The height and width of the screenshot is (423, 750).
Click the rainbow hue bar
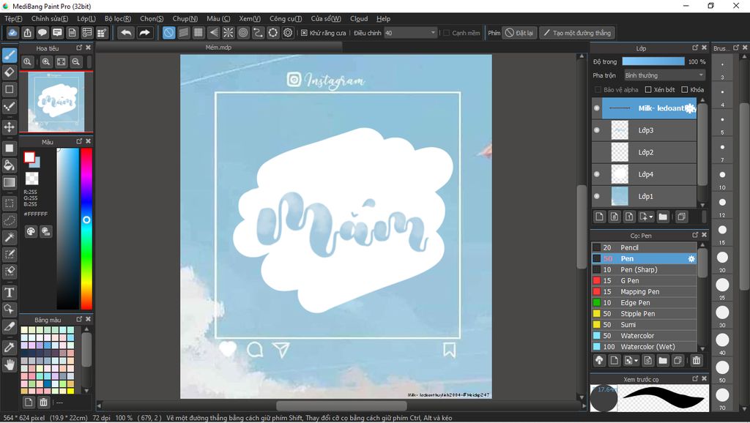click(x=86, y=228)
